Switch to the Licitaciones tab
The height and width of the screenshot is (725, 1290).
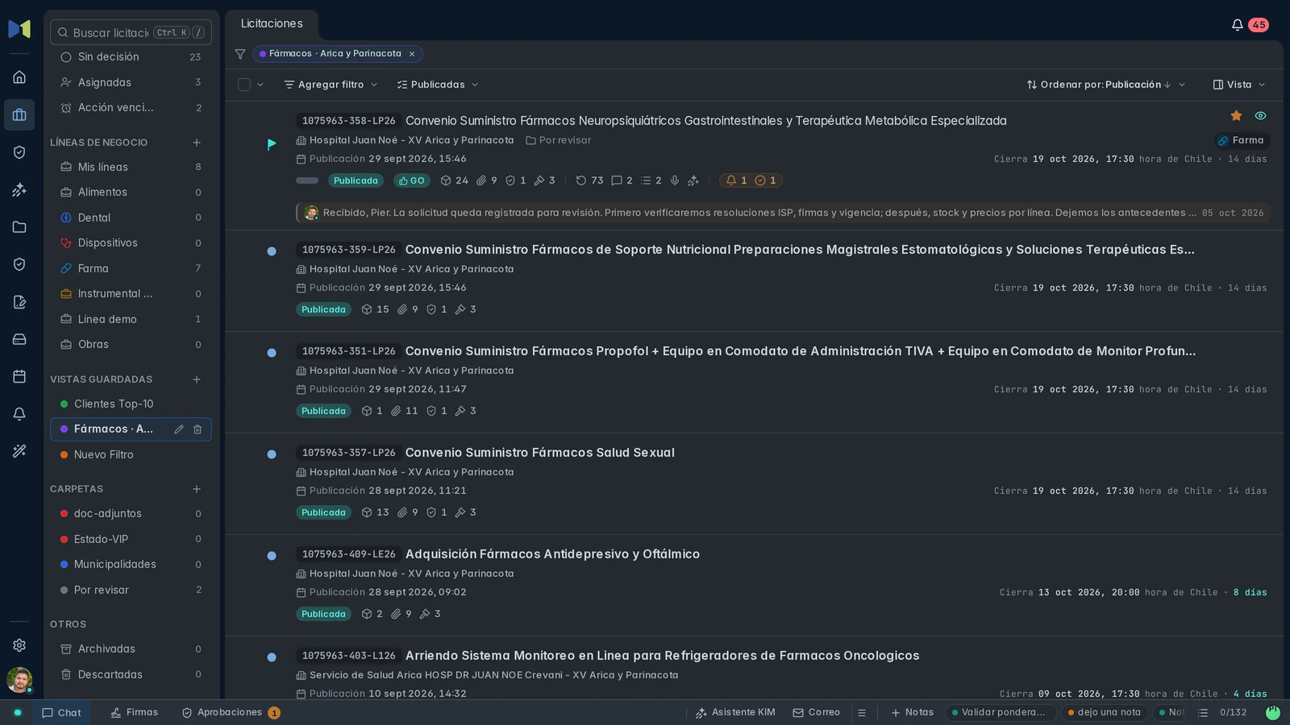[272, 24]
